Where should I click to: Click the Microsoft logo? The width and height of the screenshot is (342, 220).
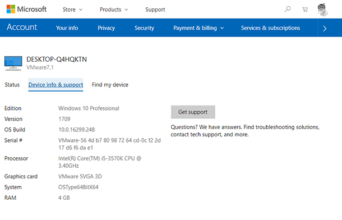click(x=26, y=9)
